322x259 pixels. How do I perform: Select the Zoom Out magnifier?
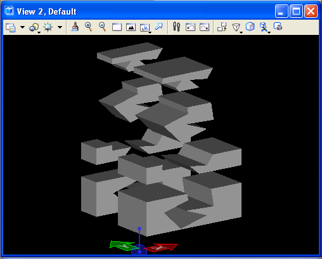click(x=103, y=27)
